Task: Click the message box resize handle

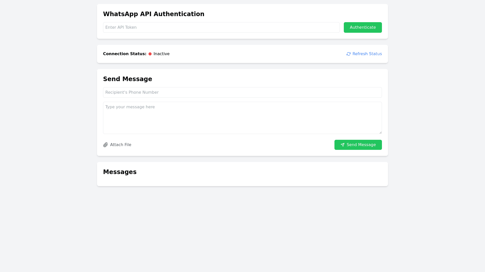Action: click(x=380, y=132)
